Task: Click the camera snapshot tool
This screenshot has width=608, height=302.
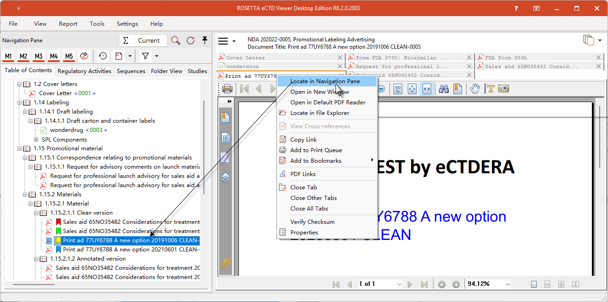Action: tap(504, 89)
